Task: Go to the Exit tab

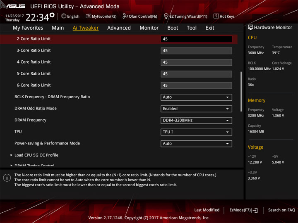Action: tap(210, 28)
